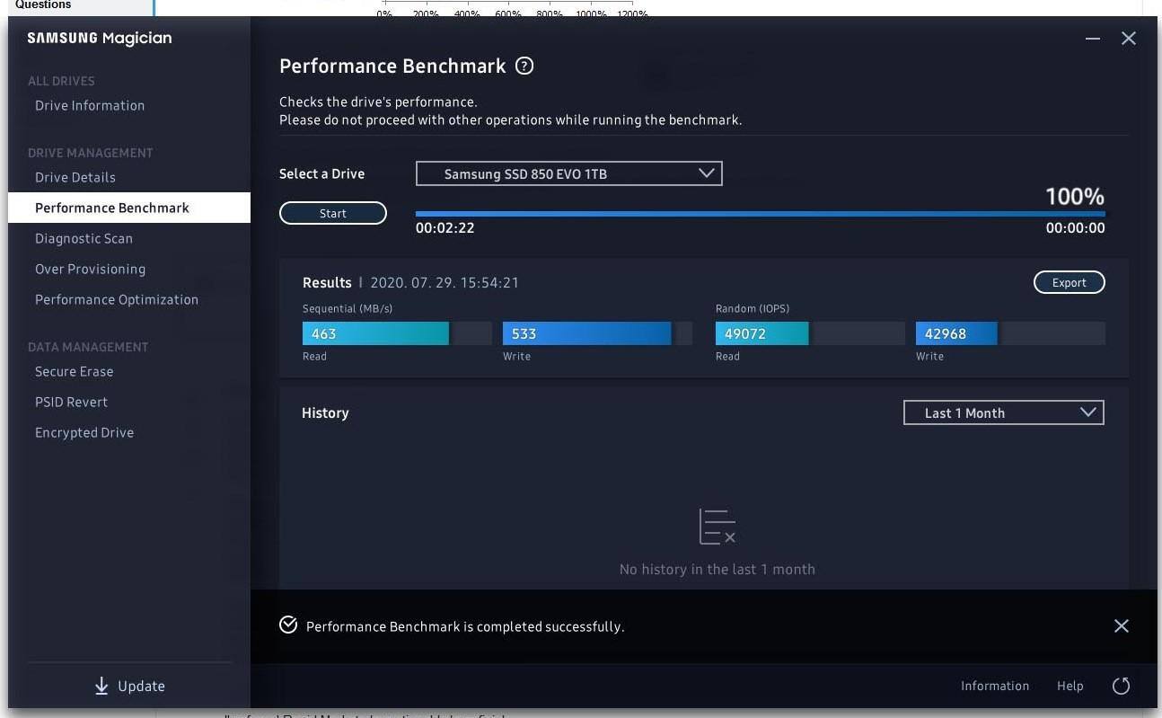Screen dimensions: 1162x718
Task: Open Drive Information in the sidebar
Action: click(90, 105)
